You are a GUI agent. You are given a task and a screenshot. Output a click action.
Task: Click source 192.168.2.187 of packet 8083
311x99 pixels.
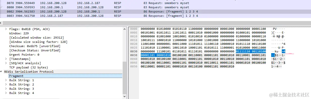click(51, 16)
